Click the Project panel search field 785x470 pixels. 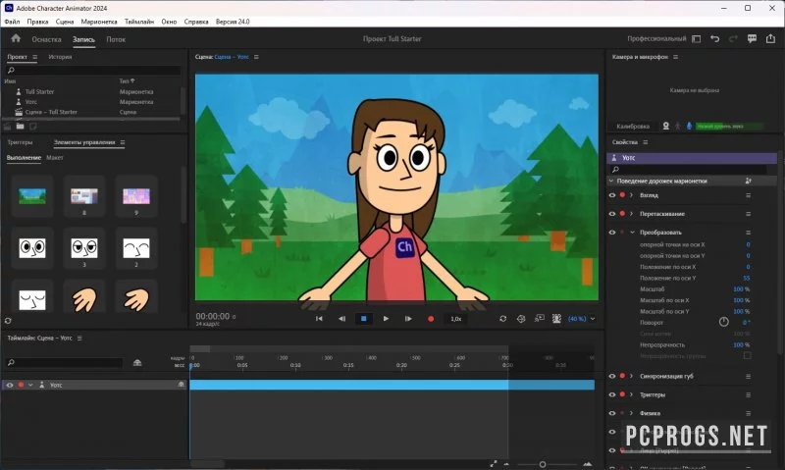[x=93, y=71]
